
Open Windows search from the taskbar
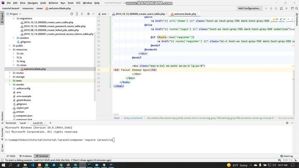pyautogui.click(x=10, y=165)
